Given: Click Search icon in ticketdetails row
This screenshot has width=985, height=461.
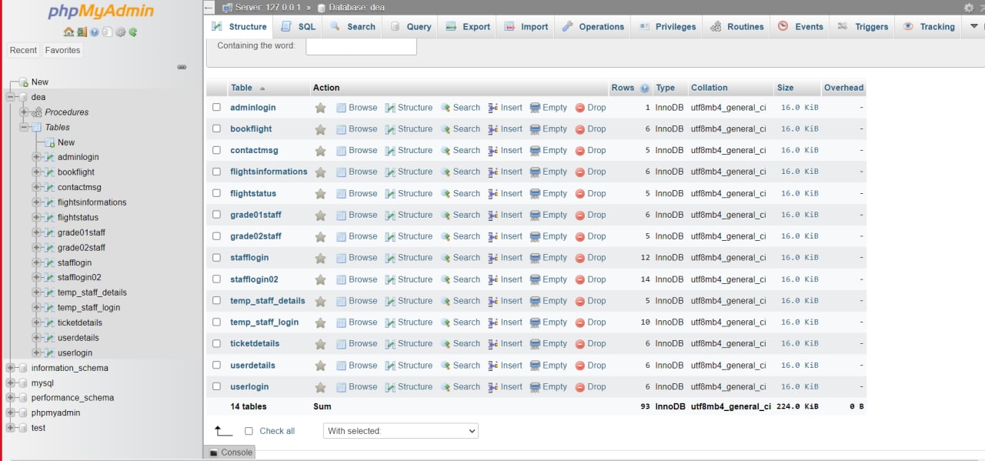Looking at the screenshot, I should coord(446,344).
